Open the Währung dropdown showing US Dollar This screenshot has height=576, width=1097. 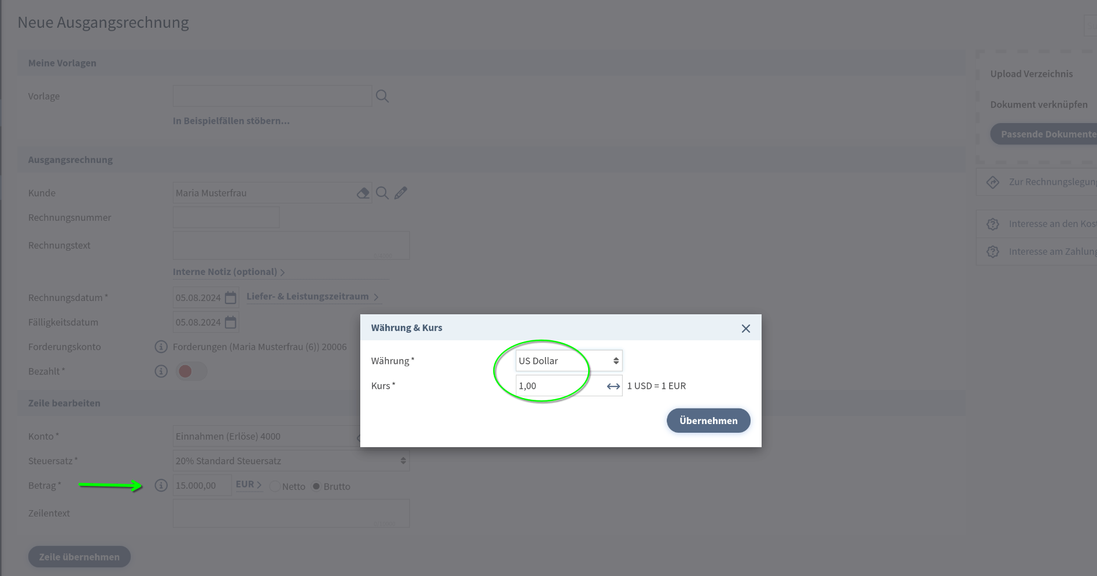pyautogui.click(x=568, y=361)
